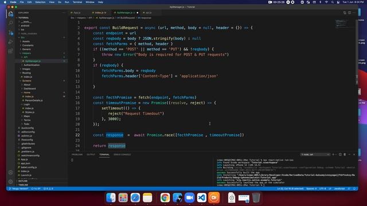Open Source Control view in activity bar
The height and width of the screenshot is (206, 367).
click(x=10, y=33)
